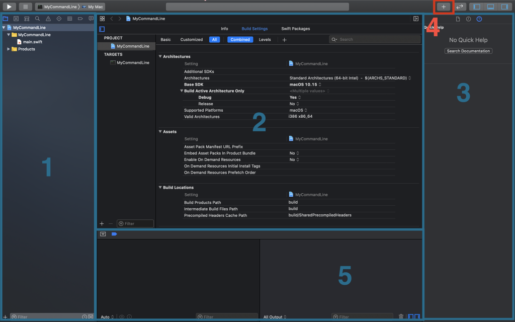Hide the inspectors panel
The width and height of the screenshot is (515, 322).
504,7
